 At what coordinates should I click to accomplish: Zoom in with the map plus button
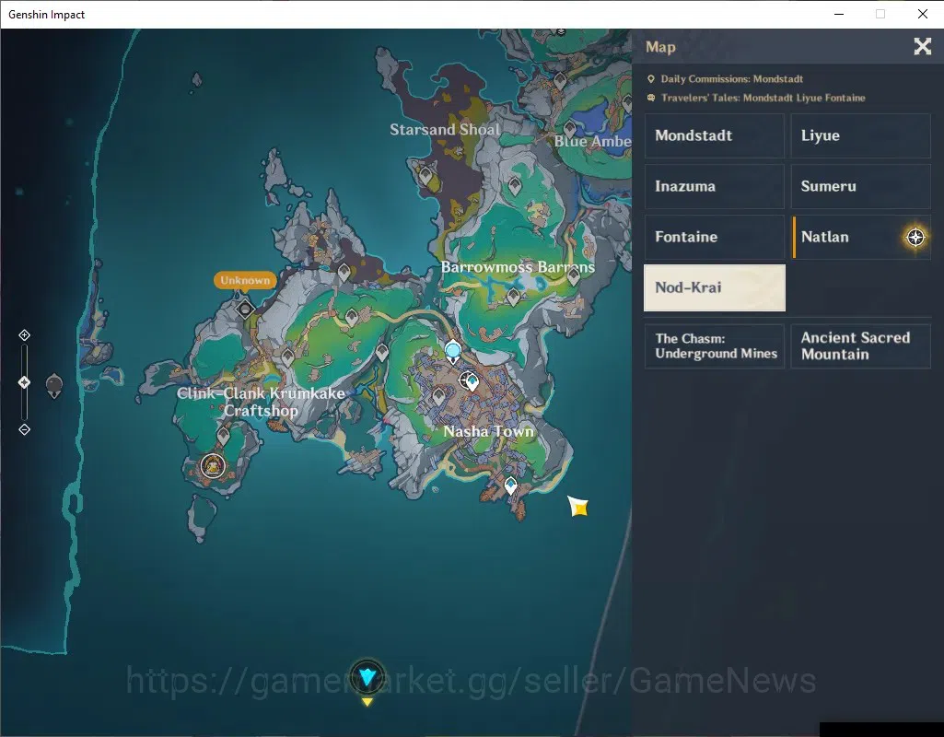tap(24, 334)
